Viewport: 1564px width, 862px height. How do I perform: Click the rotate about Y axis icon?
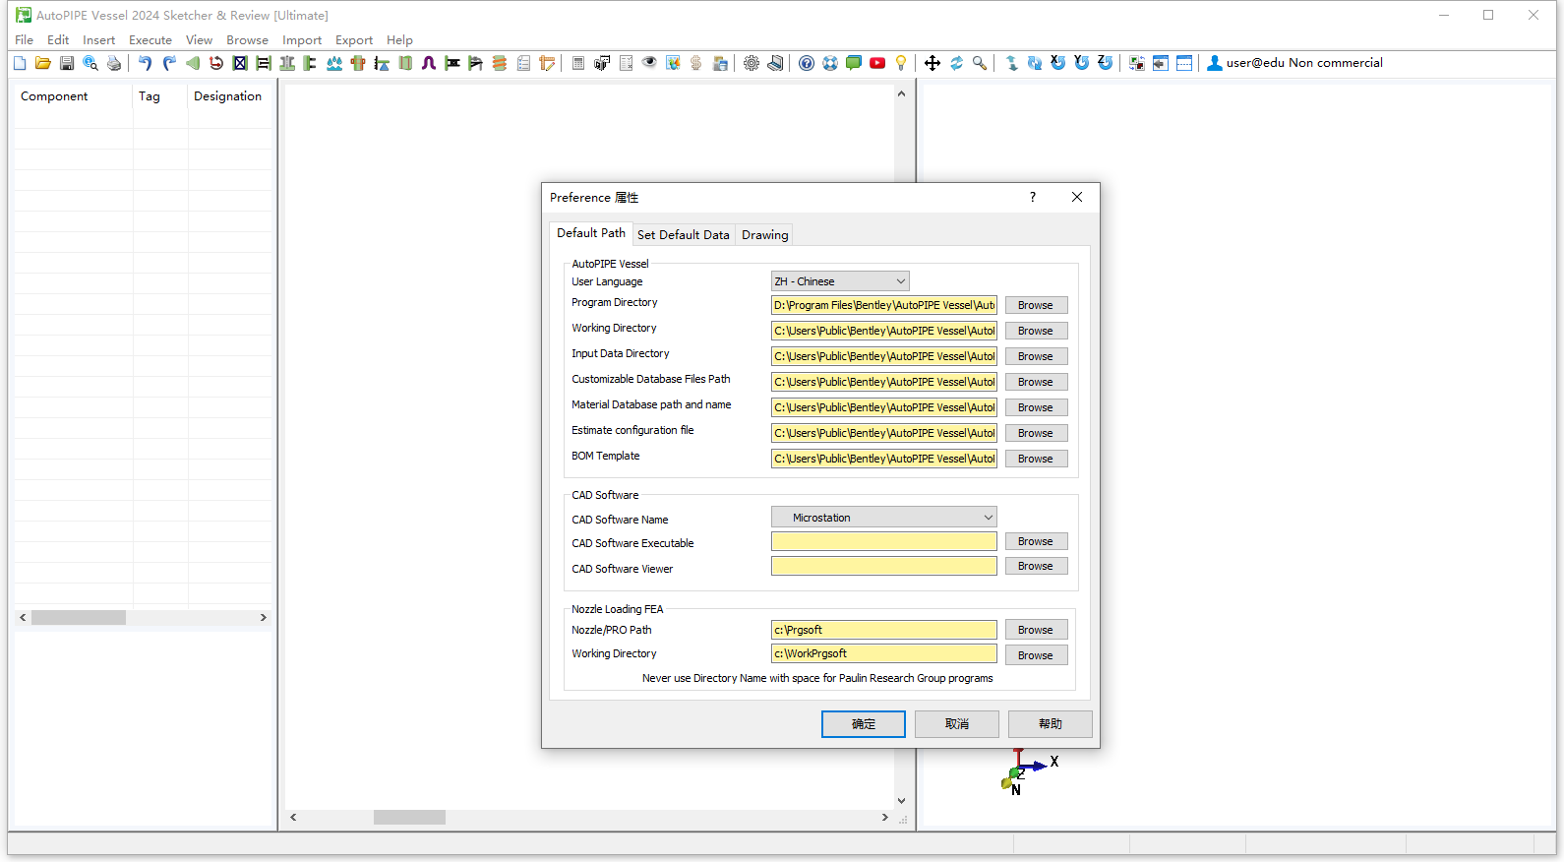coord(1082,63)
